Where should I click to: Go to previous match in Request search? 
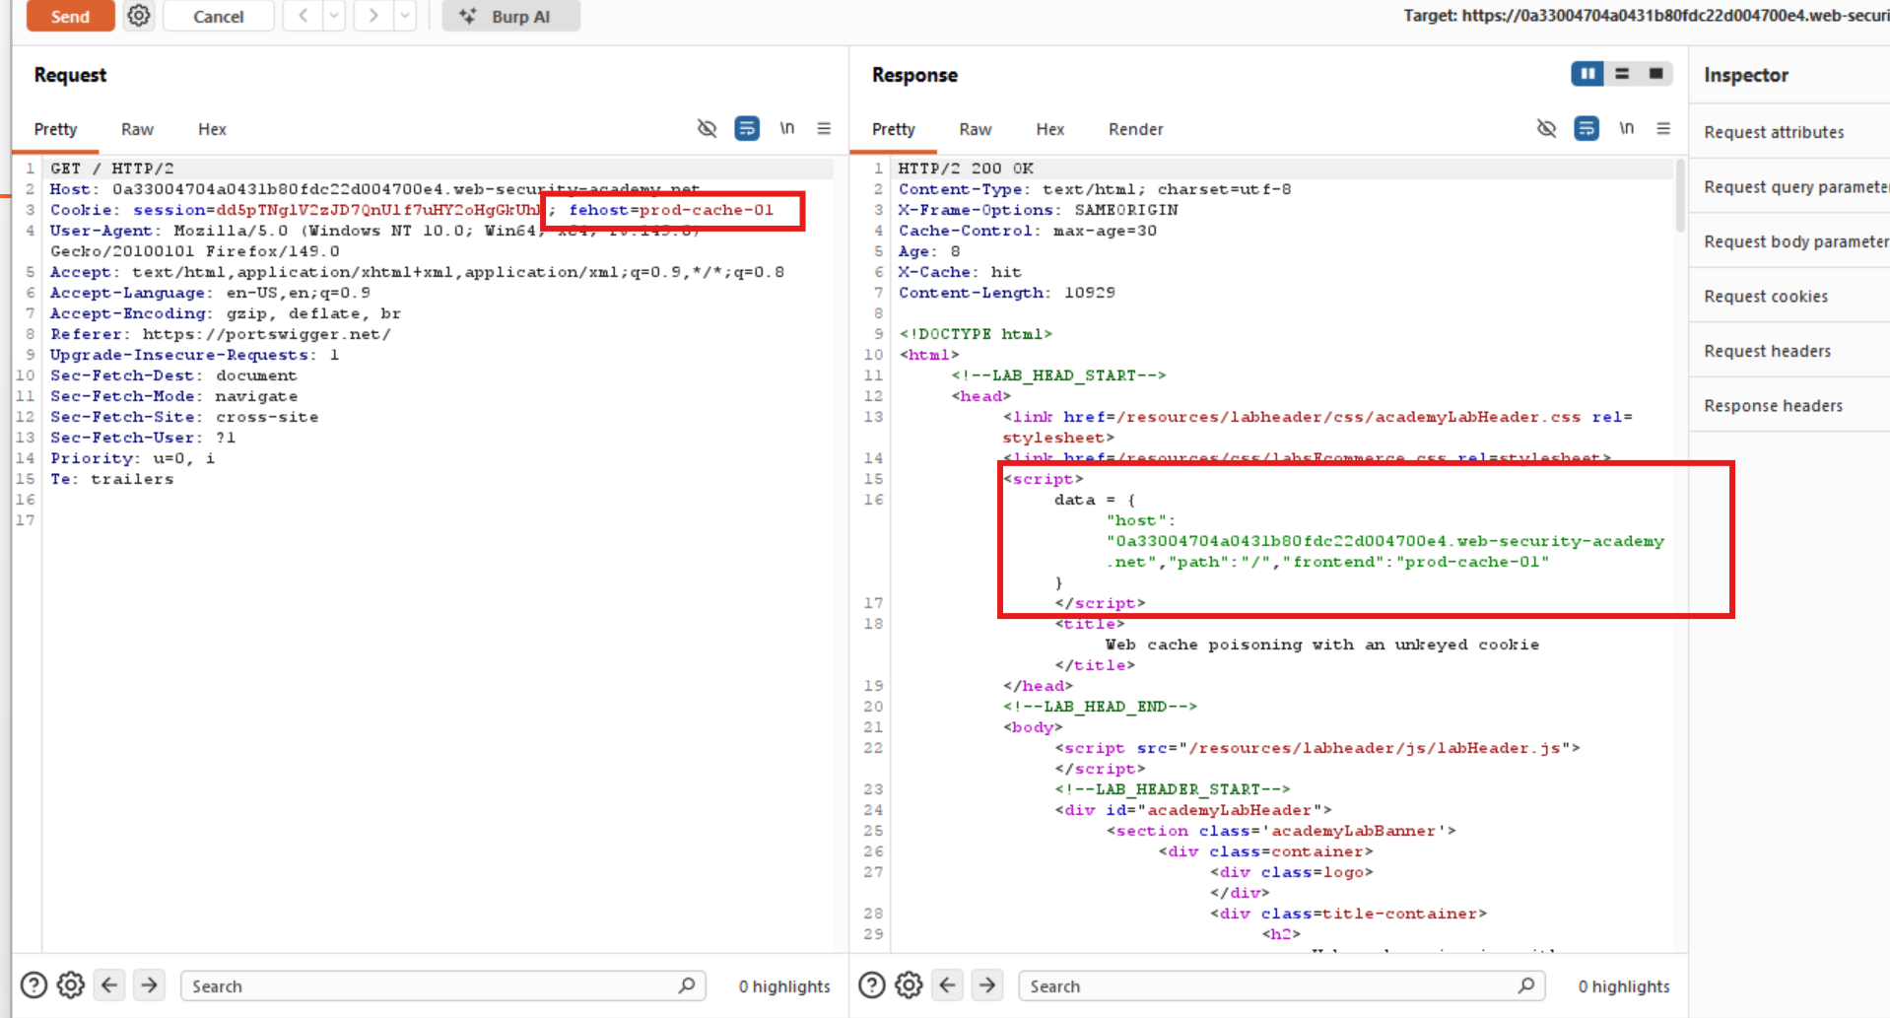[x=109, y=984]
